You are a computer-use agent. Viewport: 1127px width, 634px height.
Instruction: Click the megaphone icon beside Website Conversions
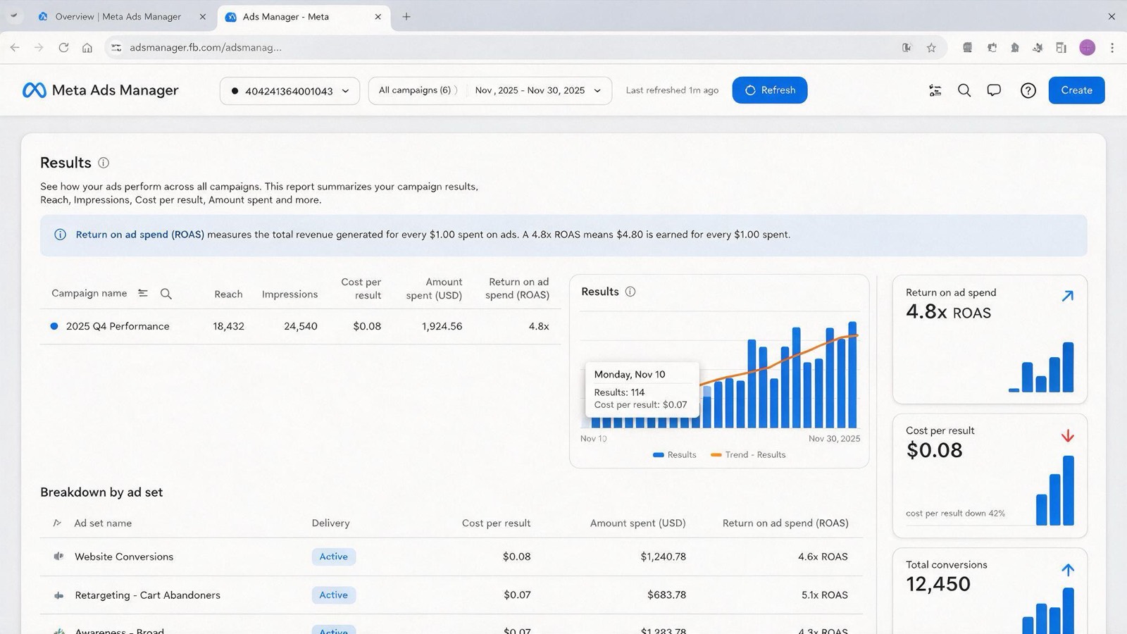pos(58,557)
